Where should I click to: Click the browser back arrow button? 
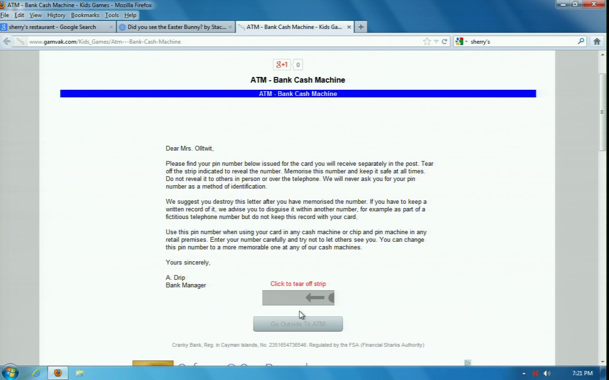pyautogui.click(x=7, y=41)
